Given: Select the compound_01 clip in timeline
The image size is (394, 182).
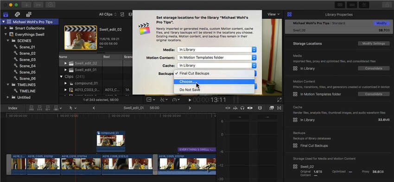Looking at the screenshot, I should (111, 141).
